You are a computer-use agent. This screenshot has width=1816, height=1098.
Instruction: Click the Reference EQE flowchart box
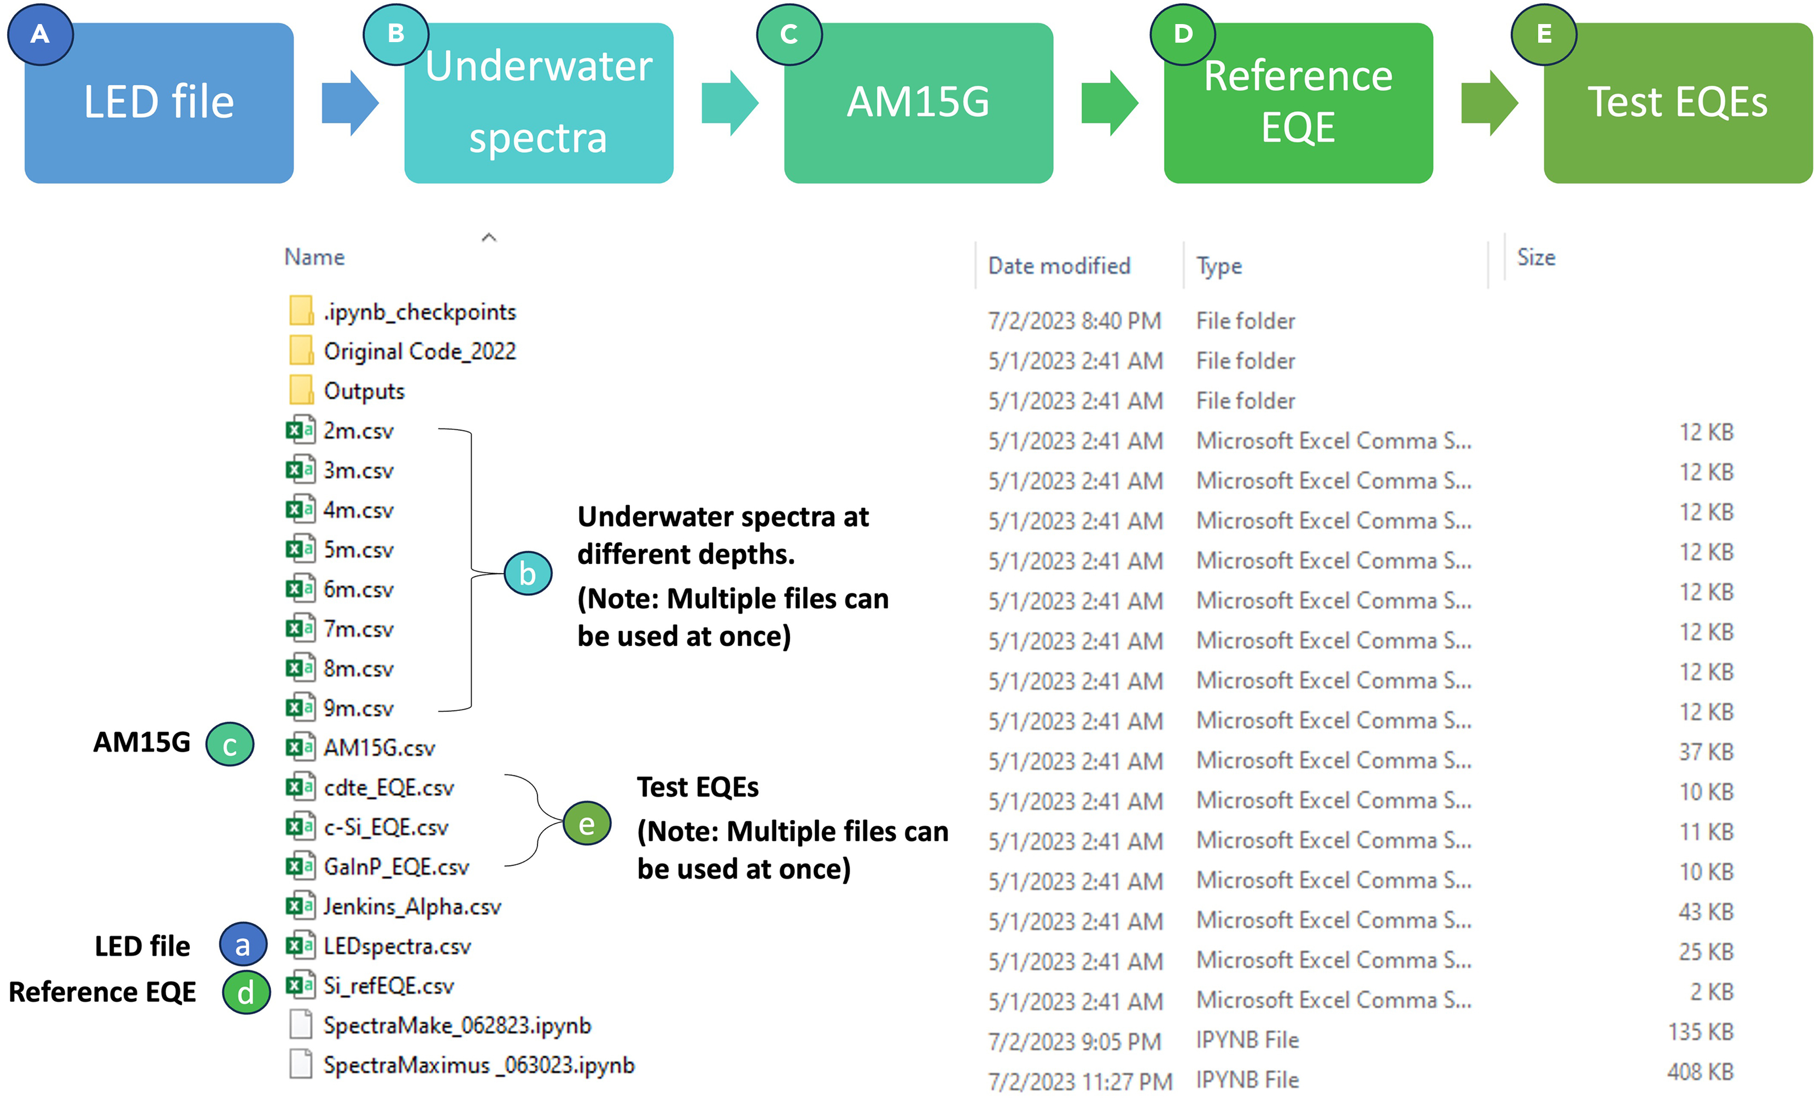(x=1298, y=102)
